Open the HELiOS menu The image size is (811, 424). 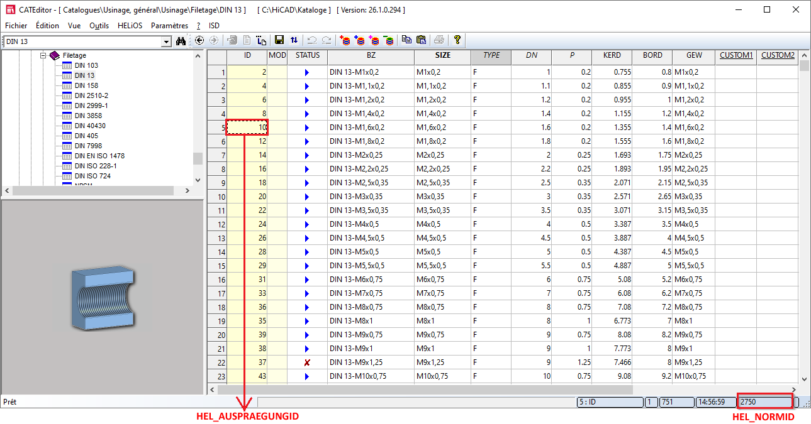click(x=130, y=26)
